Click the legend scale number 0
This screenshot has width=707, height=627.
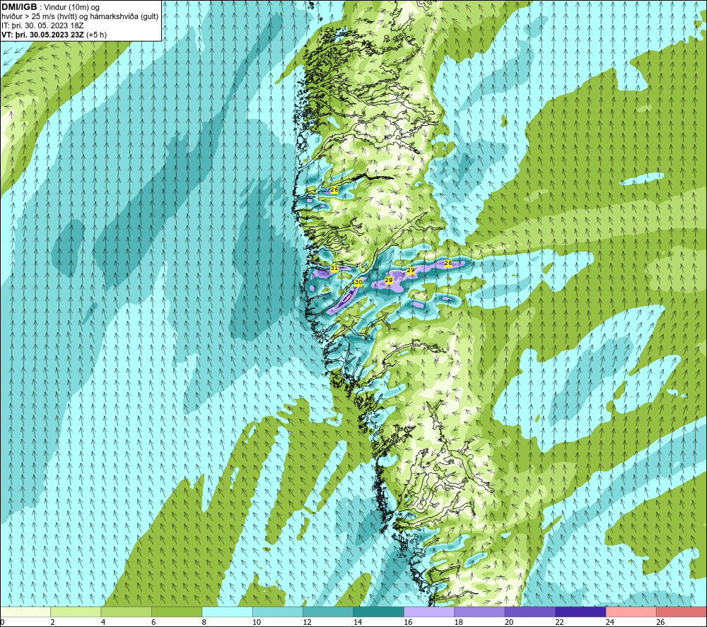[x=2, y=622]
